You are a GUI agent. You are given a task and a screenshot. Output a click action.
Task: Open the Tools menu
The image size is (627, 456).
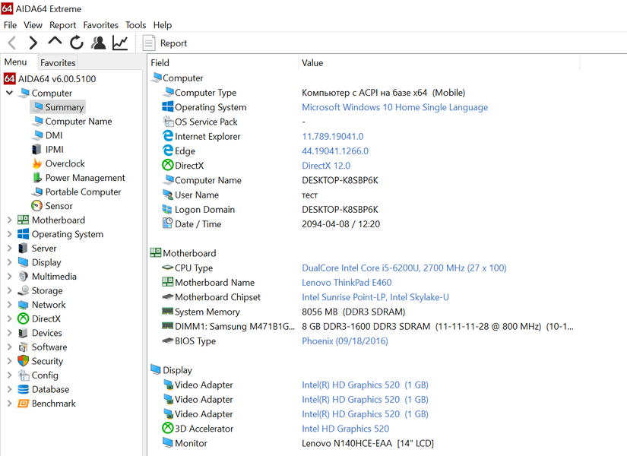[135, 25]
